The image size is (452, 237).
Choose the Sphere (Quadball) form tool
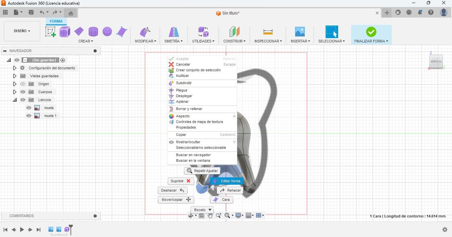coord(107,32)
